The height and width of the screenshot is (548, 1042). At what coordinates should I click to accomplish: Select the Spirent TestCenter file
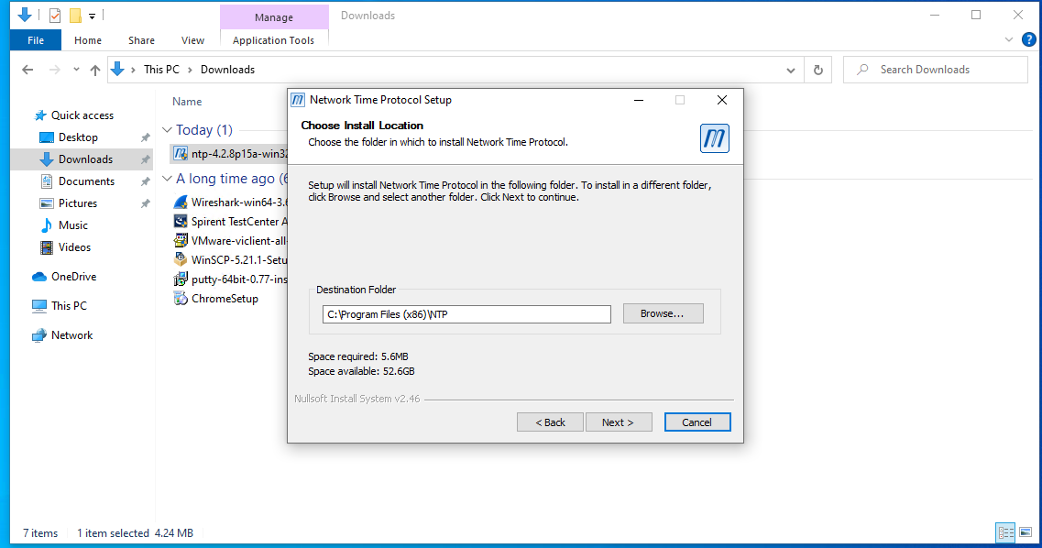click(230, 222)
